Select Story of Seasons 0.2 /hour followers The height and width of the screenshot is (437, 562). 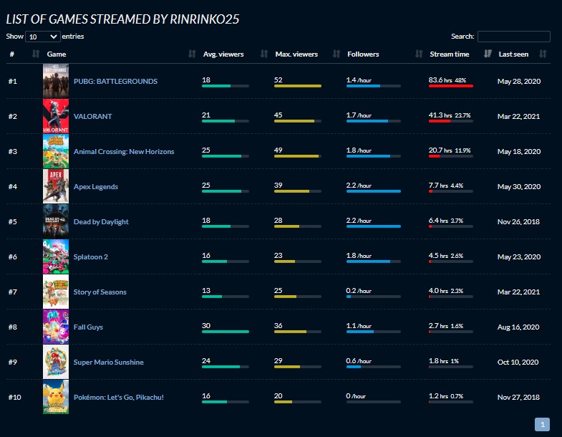tap(359, 291)
